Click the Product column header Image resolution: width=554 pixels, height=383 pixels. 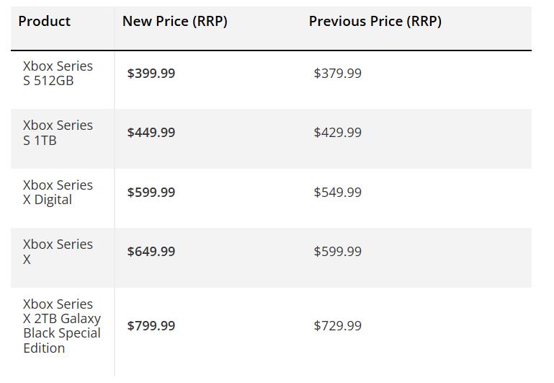point(44,22)
